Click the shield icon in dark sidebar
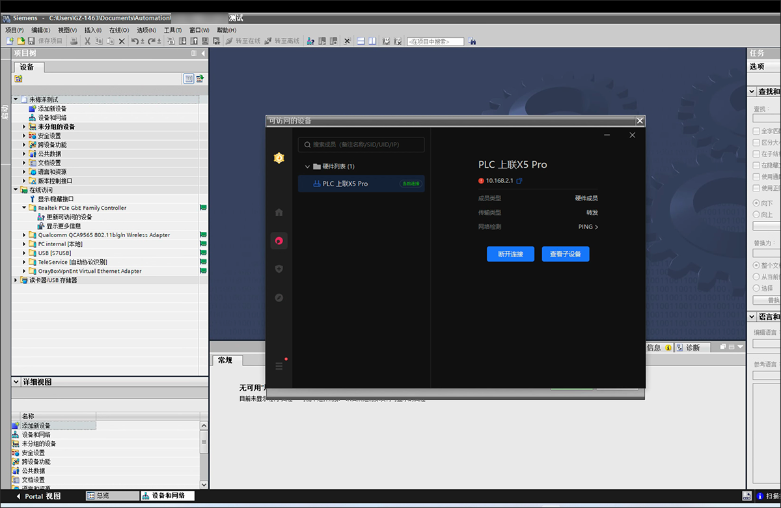 point(279,269)
